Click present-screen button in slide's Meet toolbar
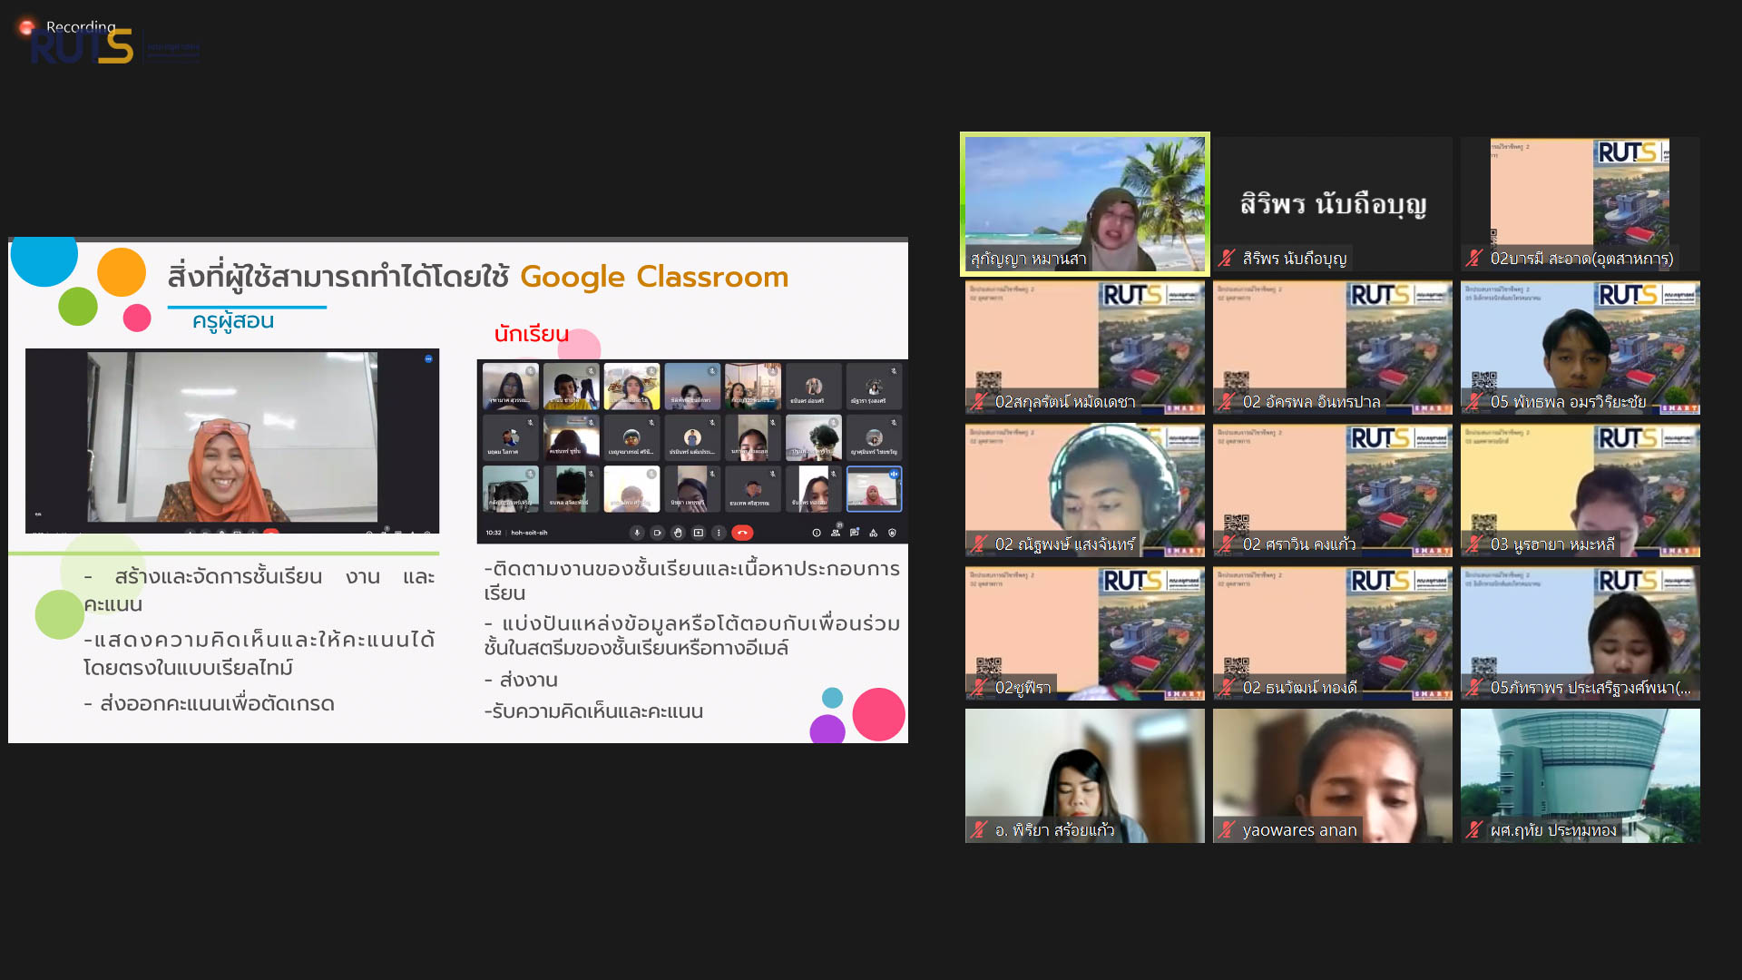Screen dimensions: 1742x980 coord(699,533)
